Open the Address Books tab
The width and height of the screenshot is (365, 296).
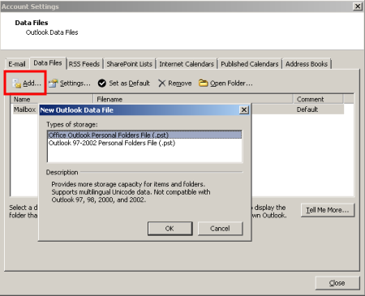tap(307, 64)
